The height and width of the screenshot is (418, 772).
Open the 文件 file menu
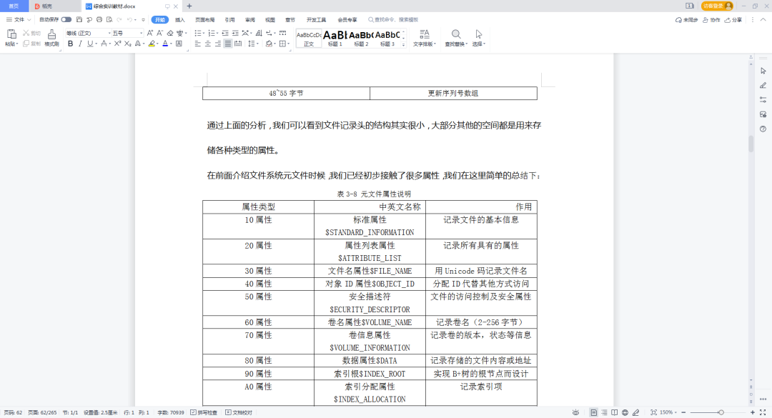18,20
